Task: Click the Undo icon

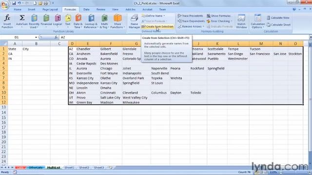Action: [19, 3]
